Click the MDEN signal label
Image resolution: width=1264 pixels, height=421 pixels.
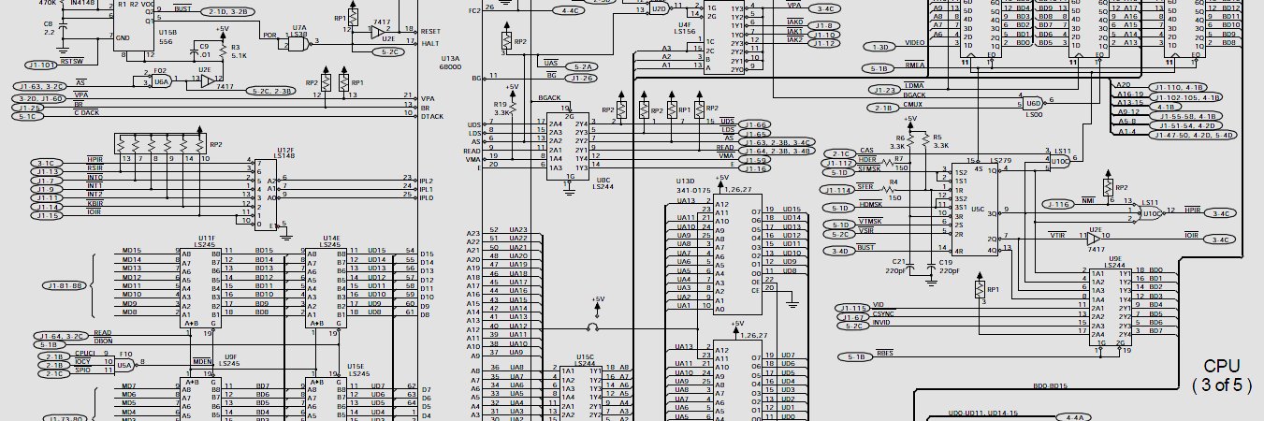click(202, 361)
